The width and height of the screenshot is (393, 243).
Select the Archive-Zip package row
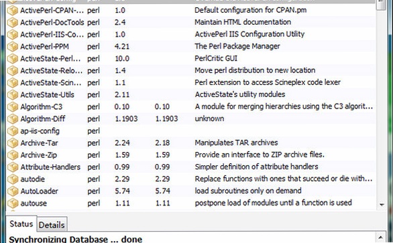tap(190, 155)
